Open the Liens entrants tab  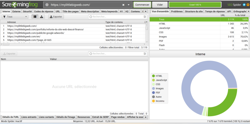29,117
